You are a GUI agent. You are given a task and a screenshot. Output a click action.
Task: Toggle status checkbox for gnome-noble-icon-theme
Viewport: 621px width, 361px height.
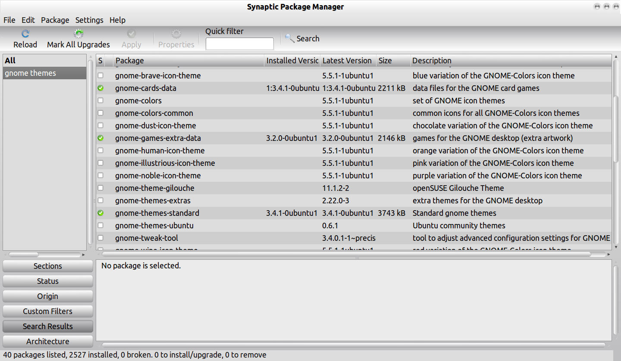pyautogui.click(x=100, y=175)
